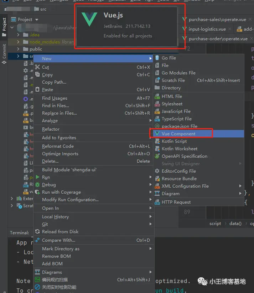
Task: Close the input-logistics.vue tab
Action: pyautogui.click(x=230, y=29)
